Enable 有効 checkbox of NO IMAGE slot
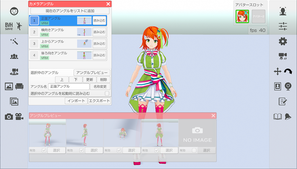This screenshot has width=297, height=169. 194,150
